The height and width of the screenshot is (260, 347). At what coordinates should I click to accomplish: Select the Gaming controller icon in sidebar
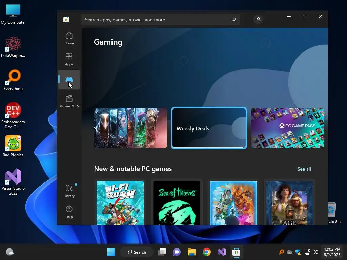(69, 80)
